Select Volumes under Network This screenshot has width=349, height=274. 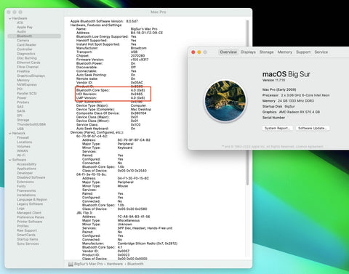[24, 147]
